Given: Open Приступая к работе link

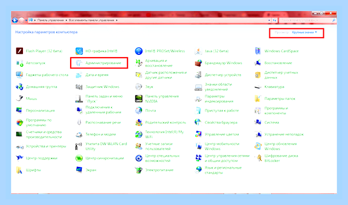Looking at the screenshot, I should point(222,110).
